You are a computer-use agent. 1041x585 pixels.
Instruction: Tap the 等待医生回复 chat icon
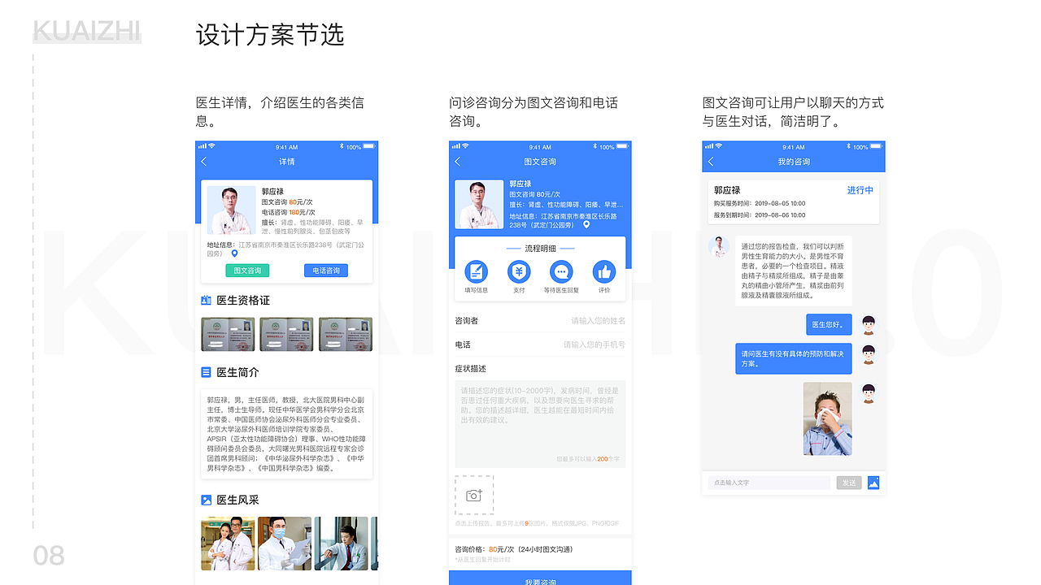(x=561, y=272)
